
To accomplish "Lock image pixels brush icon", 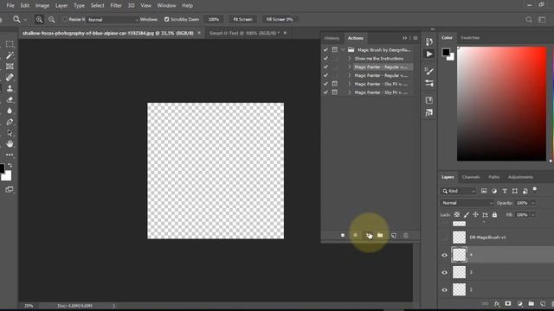I will click(467, 215).
